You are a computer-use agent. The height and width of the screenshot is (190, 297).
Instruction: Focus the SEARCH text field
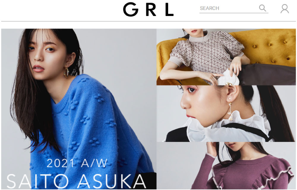pos(229,8)
